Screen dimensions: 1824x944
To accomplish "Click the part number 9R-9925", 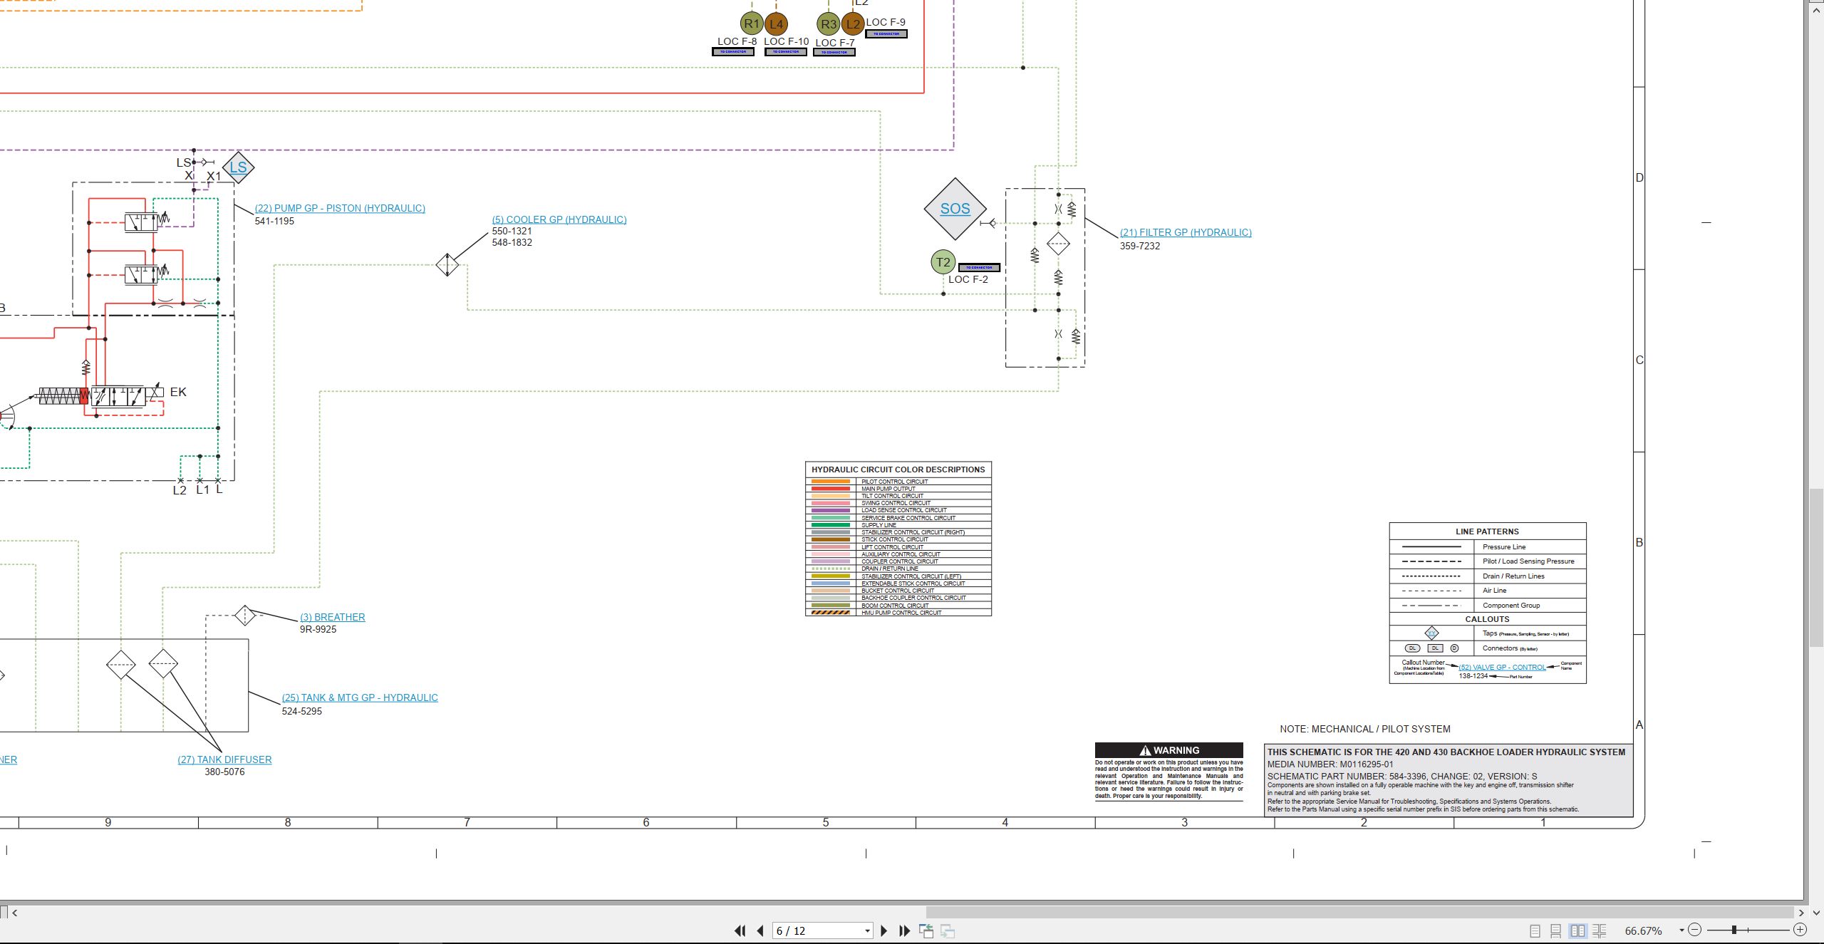I will point(318,629).
